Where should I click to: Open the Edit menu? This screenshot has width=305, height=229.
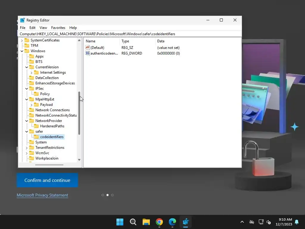(x=32, y=28)
